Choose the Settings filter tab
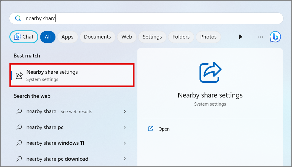The height and width of the screenshot is (167, 292). point(152,37)
